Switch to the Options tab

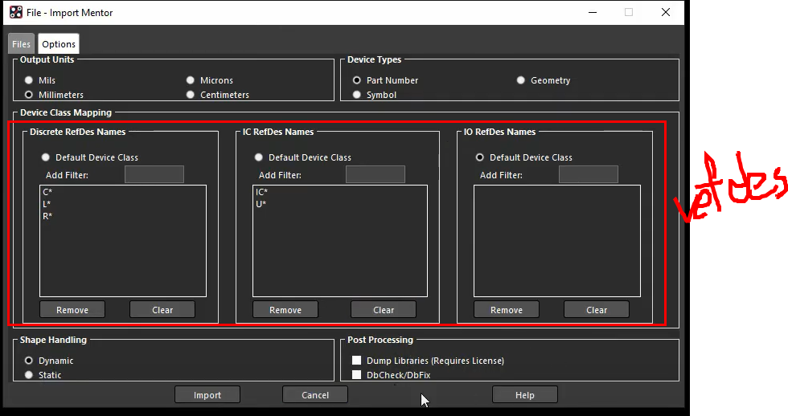coord(59,44)
